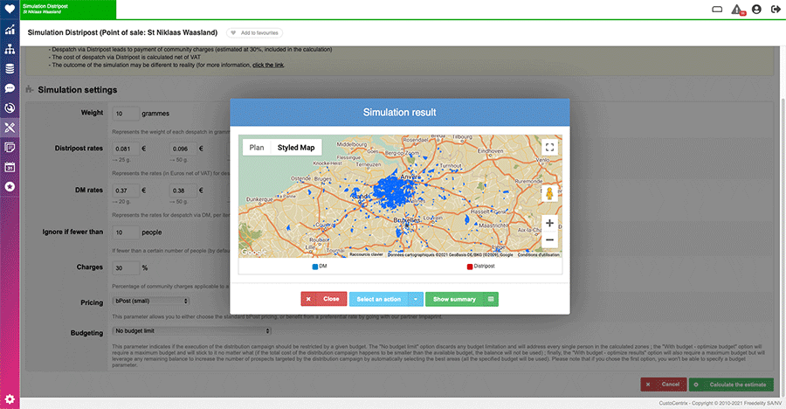Viewport: 786px width, 409px height.
Task: Click the alerts warning triangle icon
Action: pyautogui.click(x=738, y=10)
